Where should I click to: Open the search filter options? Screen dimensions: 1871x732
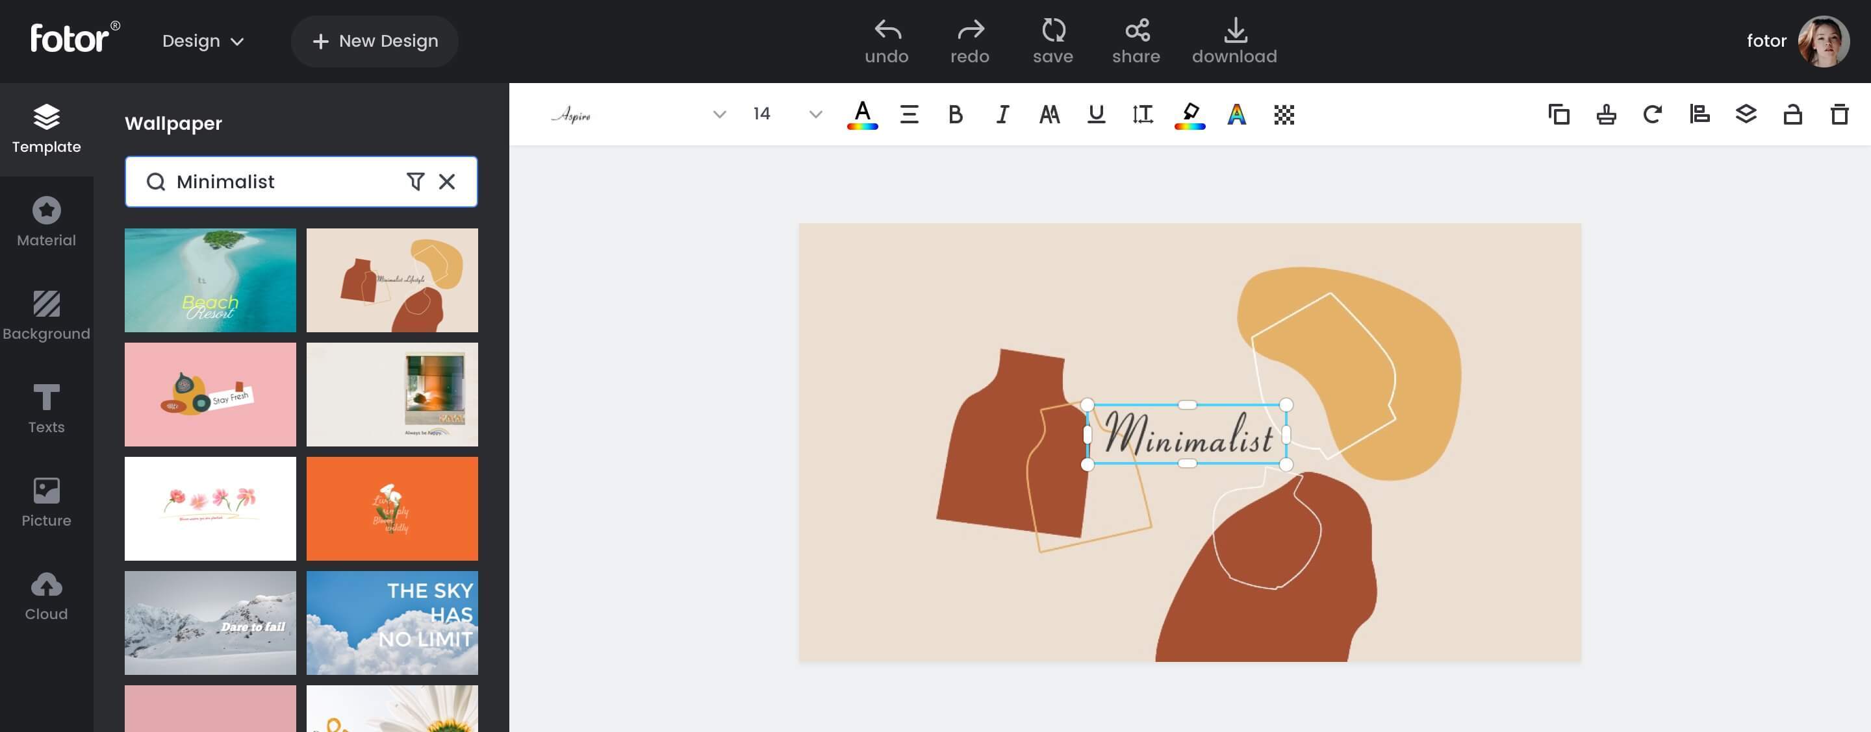(414, 181)
